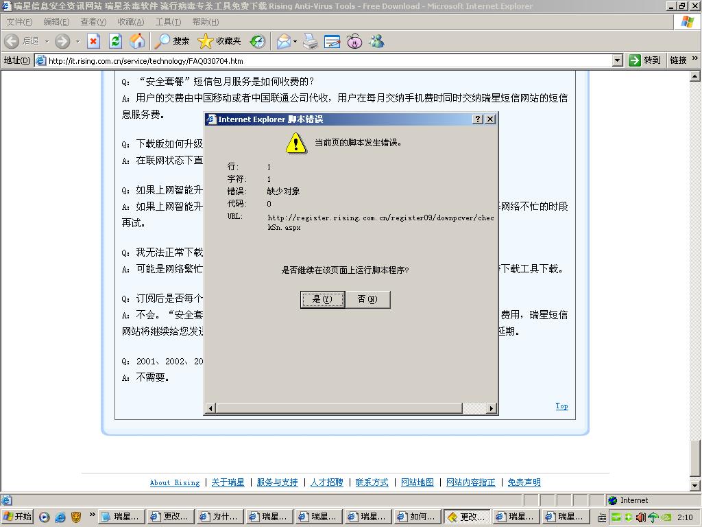Open the History clock icon
This screenshot has width=702, height=527.
point(258,41)
